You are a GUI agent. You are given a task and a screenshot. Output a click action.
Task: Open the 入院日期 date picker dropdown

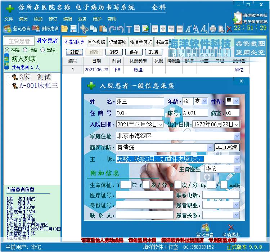point(160,125)
